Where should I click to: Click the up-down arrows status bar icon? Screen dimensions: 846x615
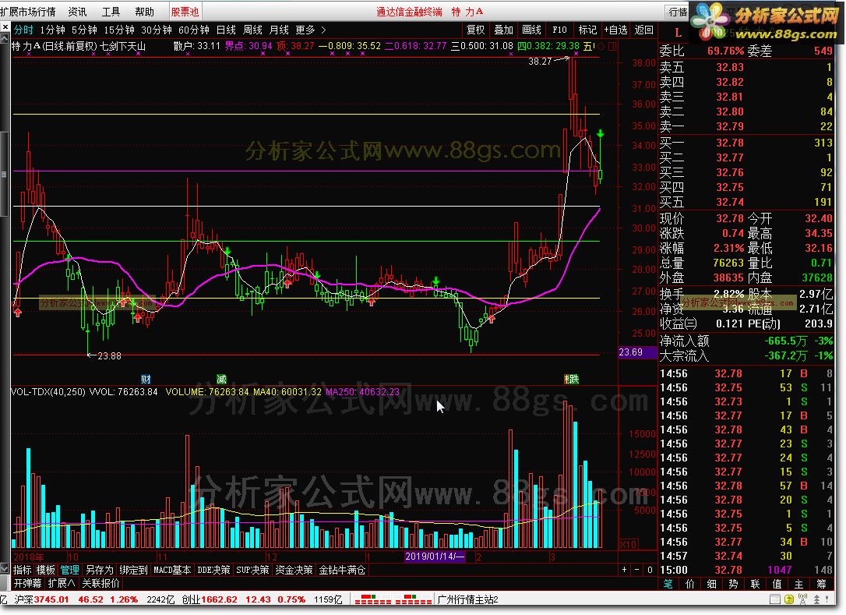[816, 599]
